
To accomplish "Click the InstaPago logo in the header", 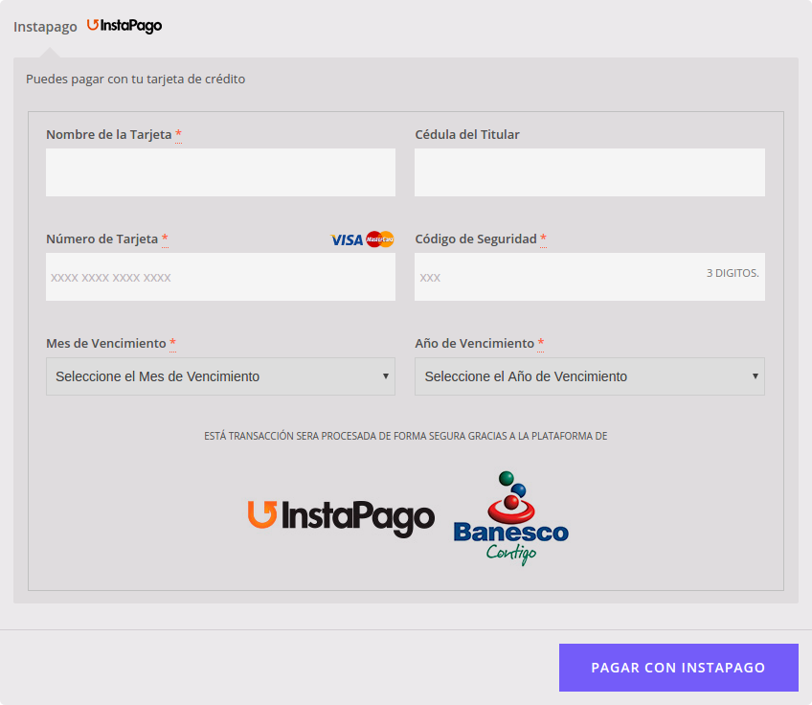I will coord(124,26).
